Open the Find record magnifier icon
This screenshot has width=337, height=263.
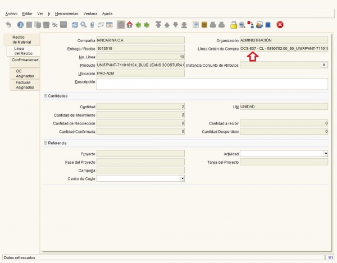tap(83, 25)
